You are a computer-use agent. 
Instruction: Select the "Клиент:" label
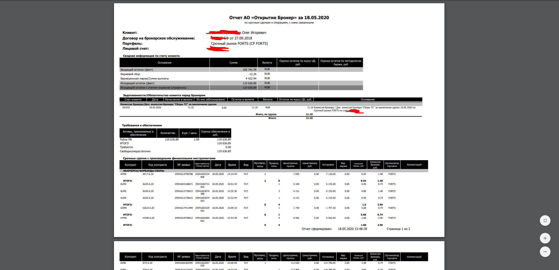[130, 33]
